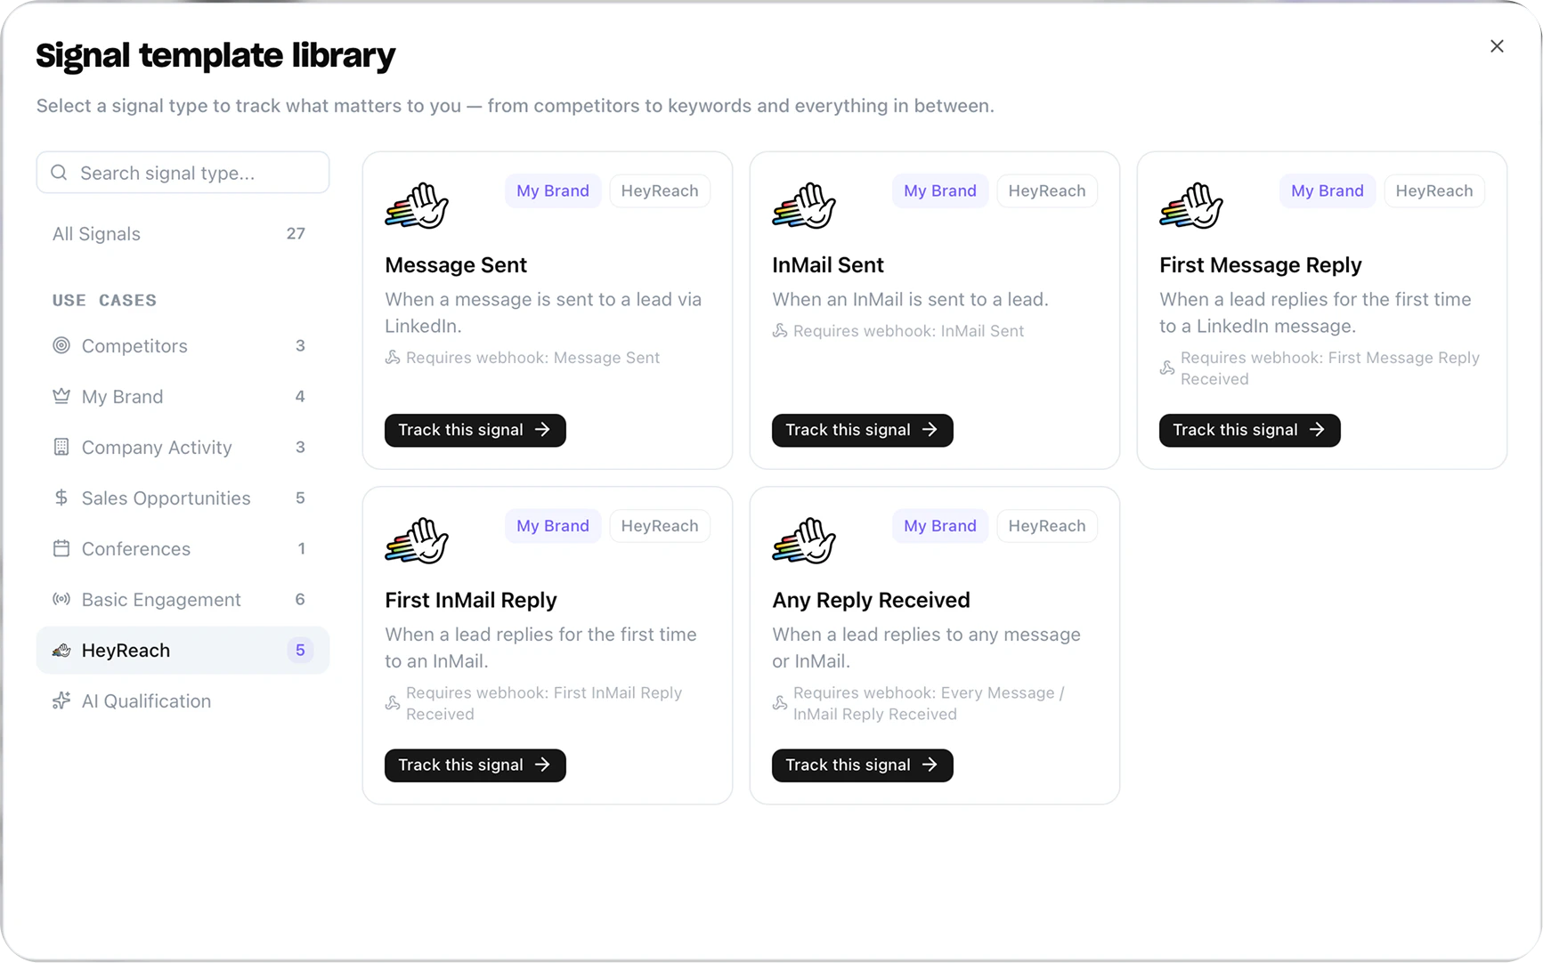Toggle the My Brand tag on Message Sent card
The width and height of the screenshot is (1543, 963).
tap(553, 190)
